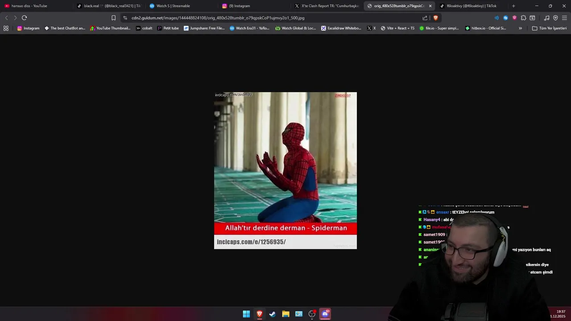The image size is (571, 321).
Task: Open Windows Start menu
Action: [x=246, y=314]
